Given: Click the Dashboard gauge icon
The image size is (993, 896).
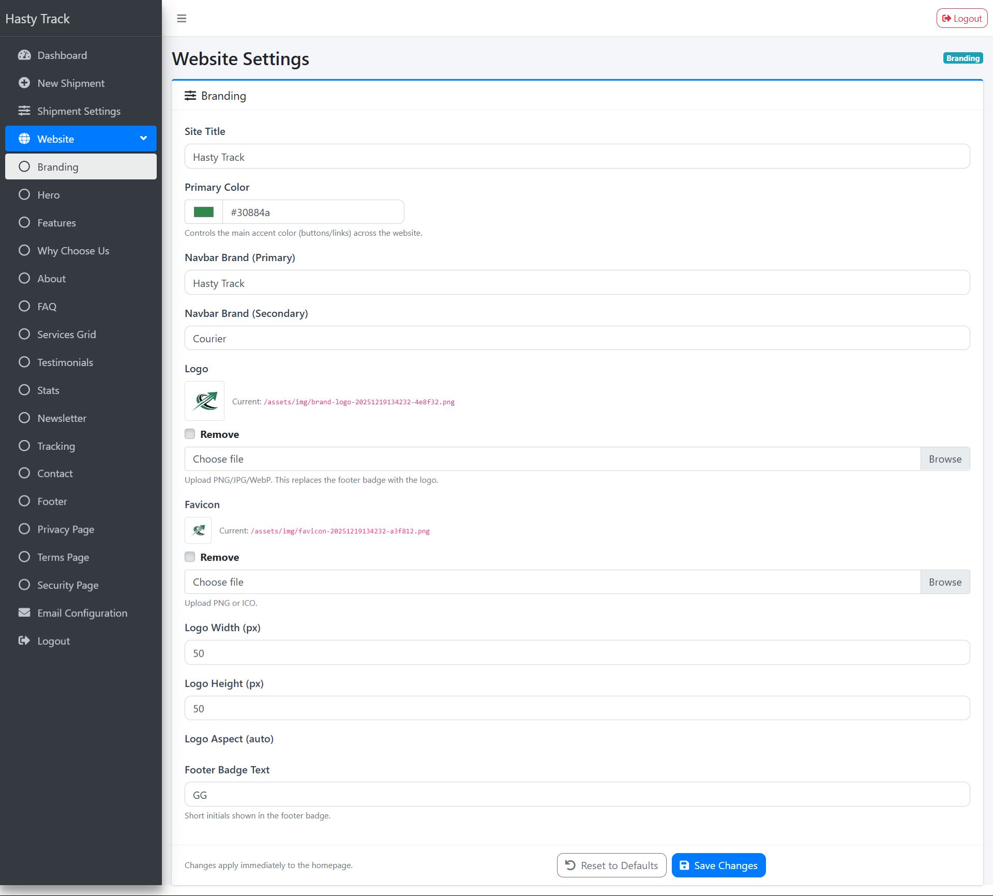Looking at the screenshot, I should click(24, 55).
